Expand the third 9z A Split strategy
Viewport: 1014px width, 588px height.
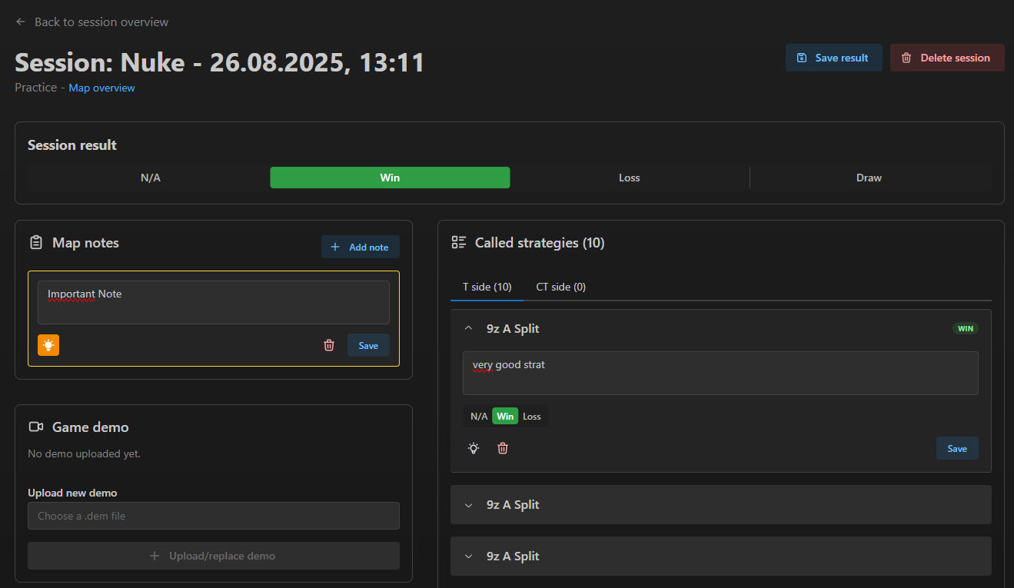click(x=469, y=556)
